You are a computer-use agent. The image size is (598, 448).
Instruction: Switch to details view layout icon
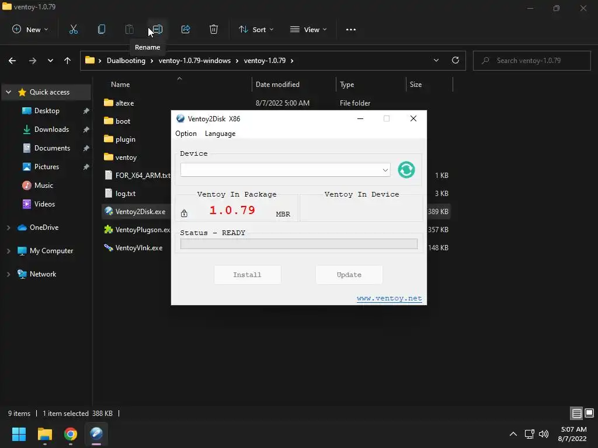(x=576, y=413)
